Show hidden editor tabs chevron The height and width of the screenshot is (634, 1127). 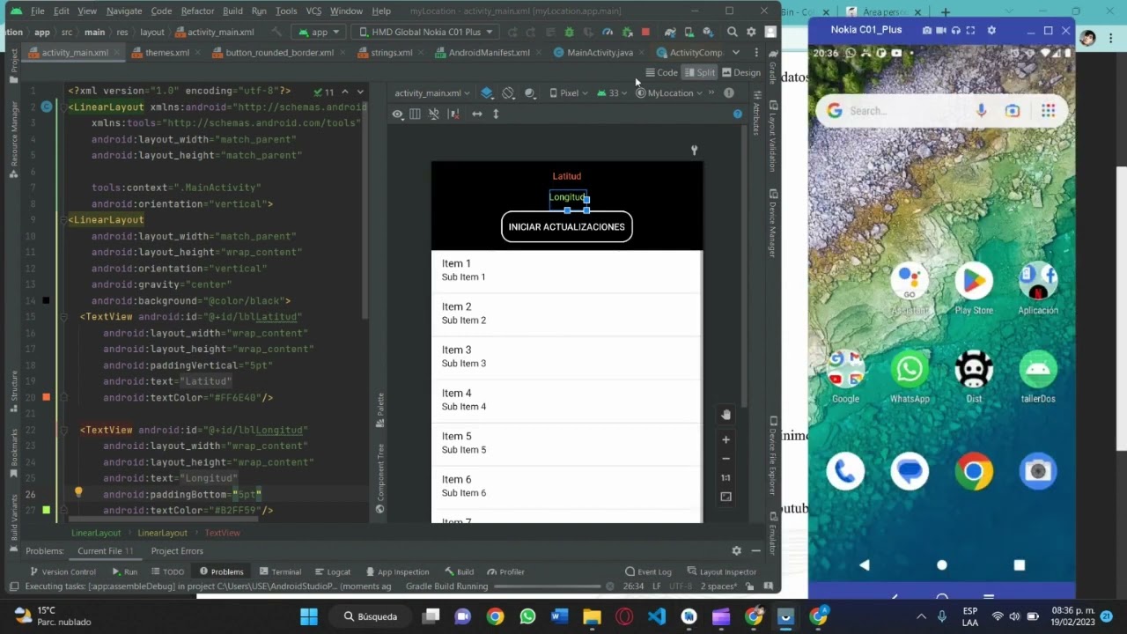736,52
